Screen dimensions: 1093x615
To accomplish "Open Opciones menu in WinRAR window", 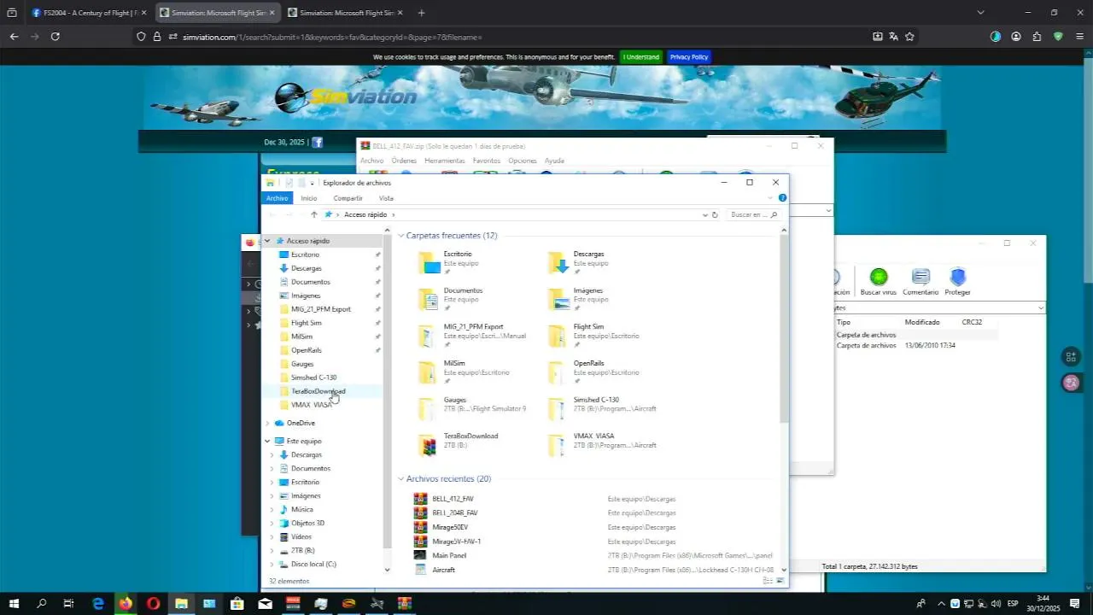I will coord(522,161).
